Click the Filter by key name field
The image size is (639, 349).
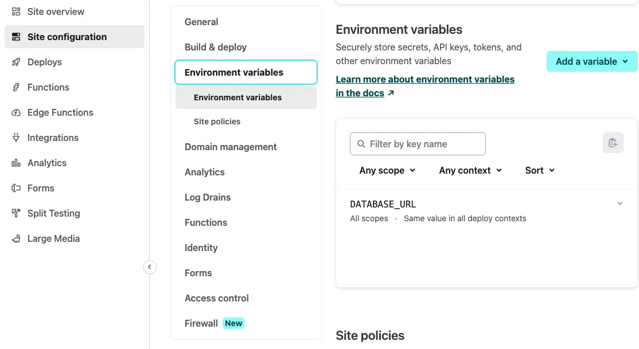pos(418,144)
